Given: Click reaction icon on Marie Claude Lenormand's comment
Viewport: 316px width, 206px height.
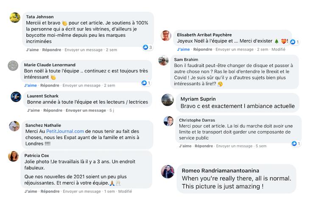Looking at the screenshot, I should coord(148,83).
